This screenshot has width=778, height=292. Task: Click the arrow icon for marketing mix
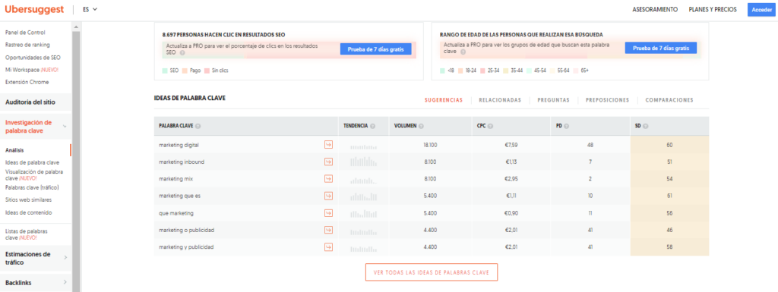click(328, 179)
